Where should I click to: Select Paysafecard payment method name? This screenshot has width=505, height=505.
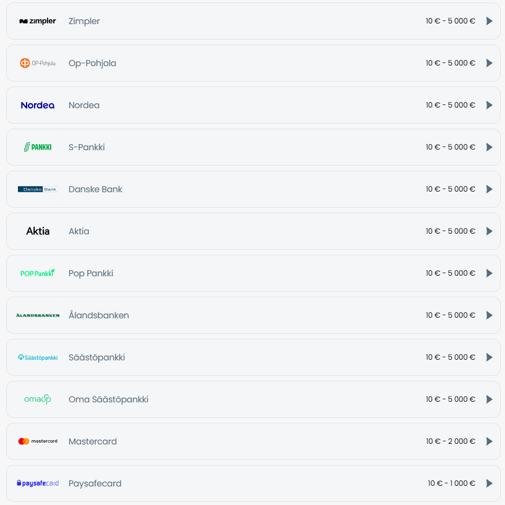95,483
